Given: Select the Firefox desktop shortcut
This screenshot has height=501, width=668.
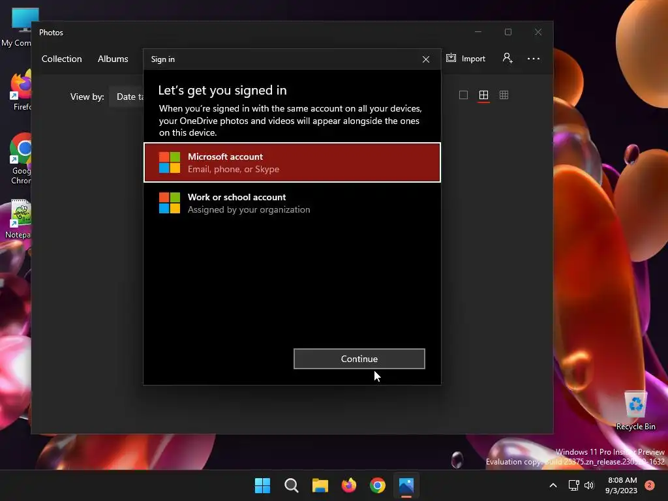Looking at the screenshot, I should click(x=22, y=91).
